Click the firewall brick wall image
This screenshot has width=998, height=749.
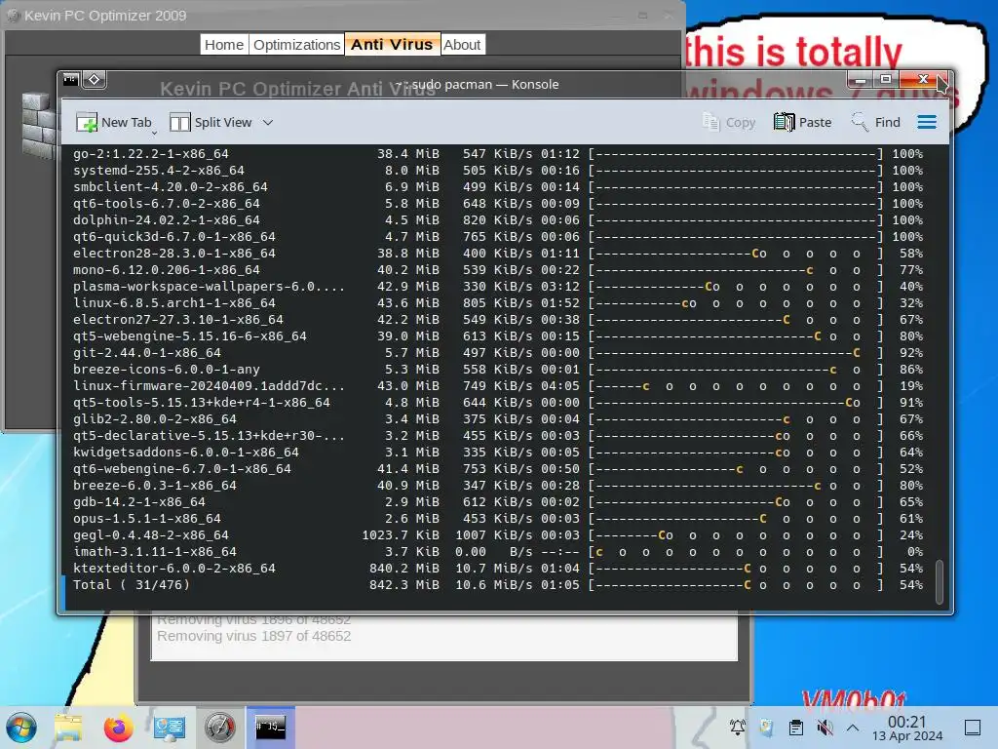(39, 125)
